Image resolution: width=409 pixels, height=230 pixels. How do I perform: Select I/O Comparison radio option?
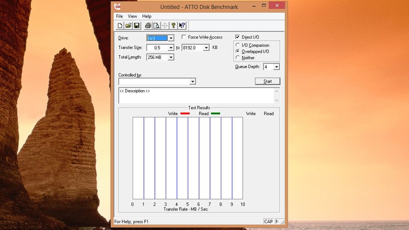[x=238, y=45]
